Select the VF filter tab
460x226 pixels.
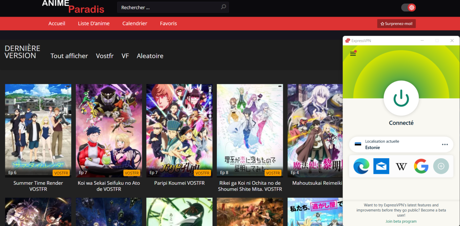coord(125,56)
